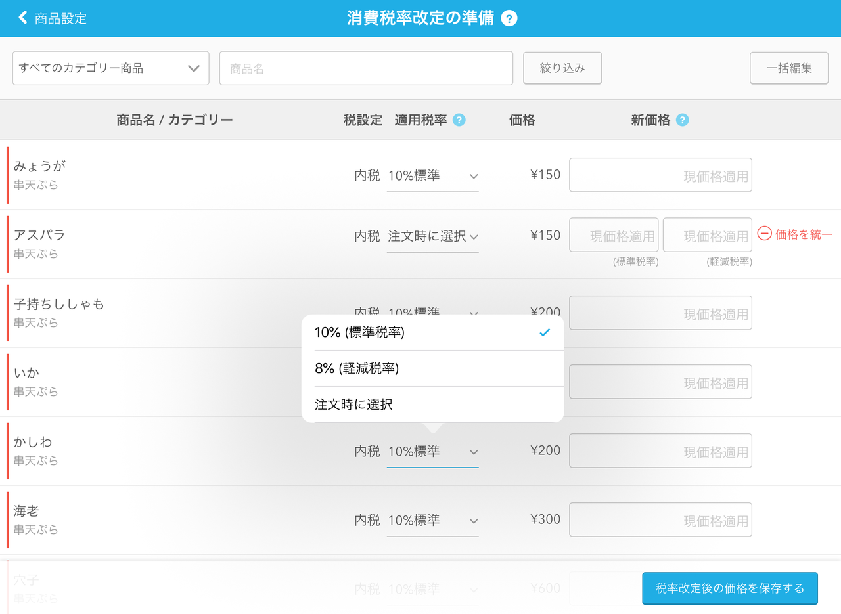This screenshot has height=614, width=841.
Task: Click the 商品名 / カテゴリー column header
Action: click(x=175, y=120)
